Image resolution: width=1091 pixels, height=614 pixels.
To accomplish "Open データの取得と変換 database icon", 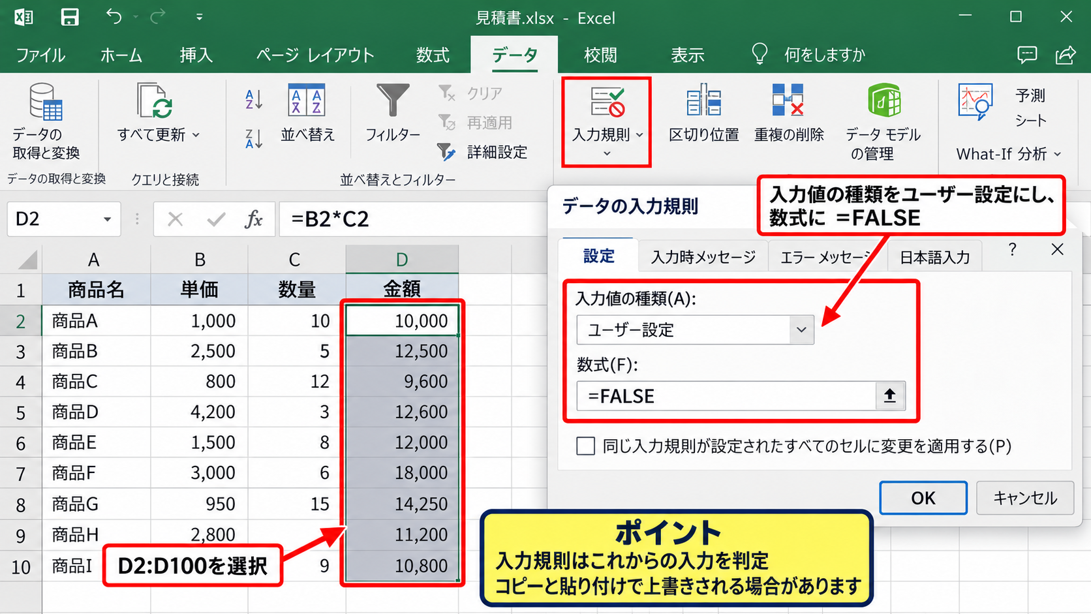I will [46, 102].
